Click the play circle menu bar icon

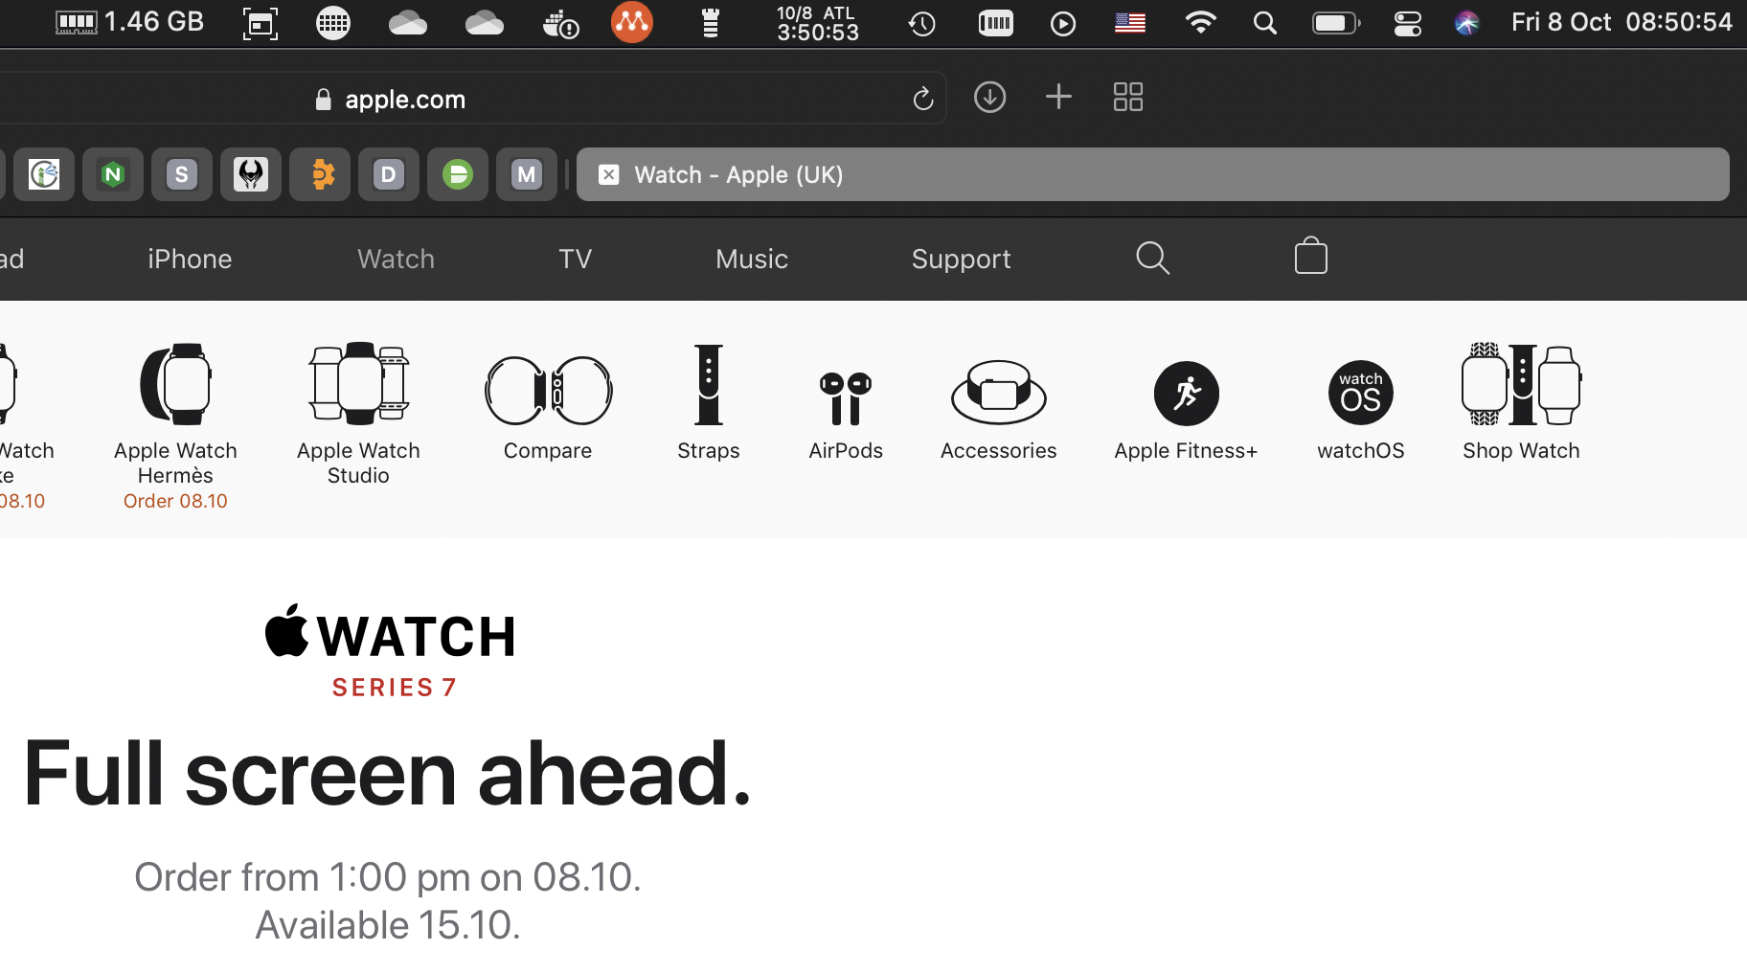click(1063, 24)
